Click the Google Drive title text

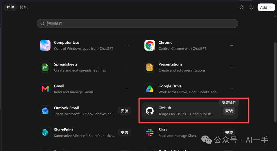(170, 86)
